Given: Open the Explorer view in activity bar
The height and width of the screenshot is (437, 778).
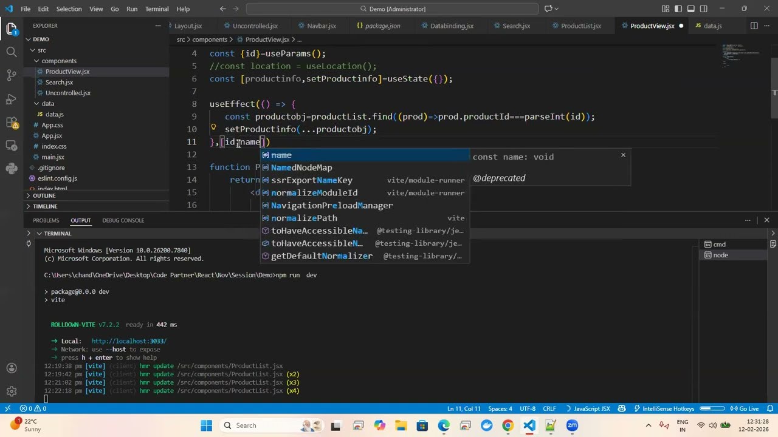Looking at the screenshot, I should [x=12, y=29].
